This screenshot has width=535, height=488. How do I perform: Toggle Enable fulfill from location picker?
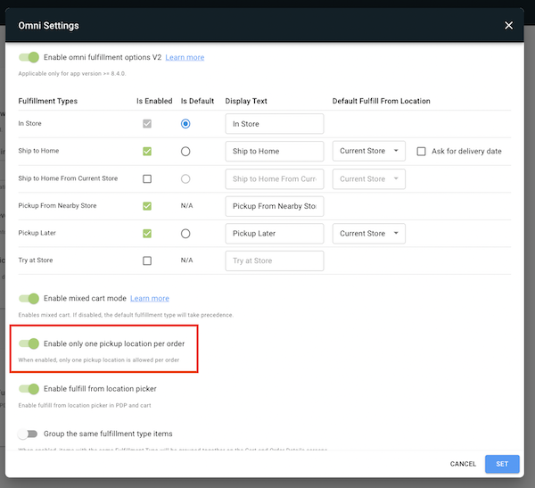(x=29, y=389)
